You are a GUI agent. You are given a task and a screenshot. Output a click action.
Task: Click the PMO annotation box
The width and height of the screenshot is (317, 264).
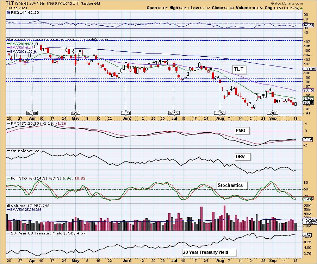(x=242, y=131)
